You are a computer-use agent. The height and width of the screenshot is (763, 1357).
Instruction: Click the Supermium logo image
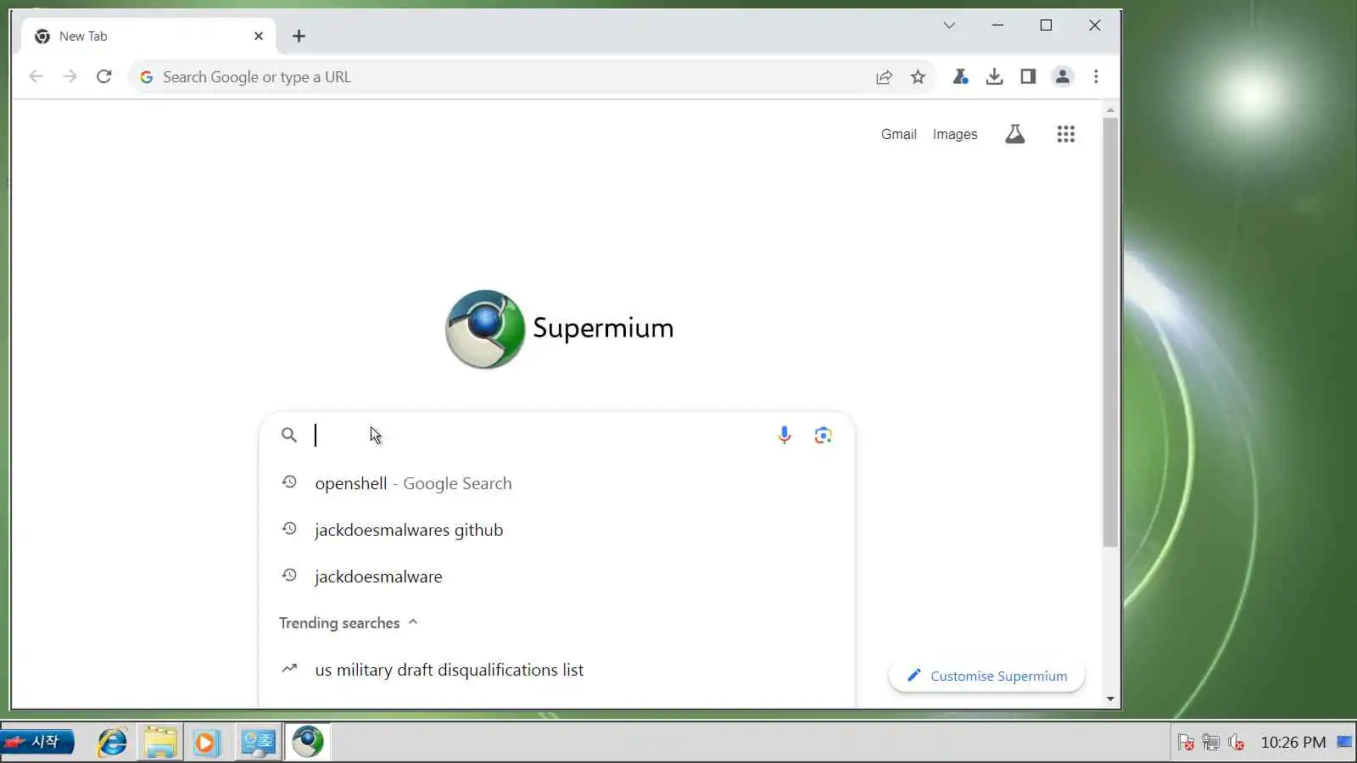(x=485, y=329)
